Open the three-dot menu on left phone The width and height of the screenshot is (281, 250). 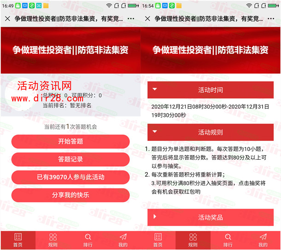[131, 18]
